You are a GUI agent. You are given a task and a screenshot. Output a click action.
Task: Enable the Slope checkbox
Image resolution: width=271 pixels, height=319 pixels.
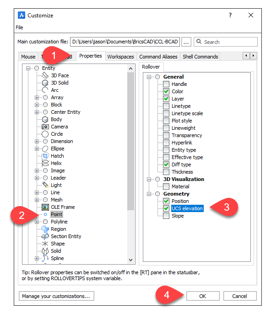click(x=166, y=216)
